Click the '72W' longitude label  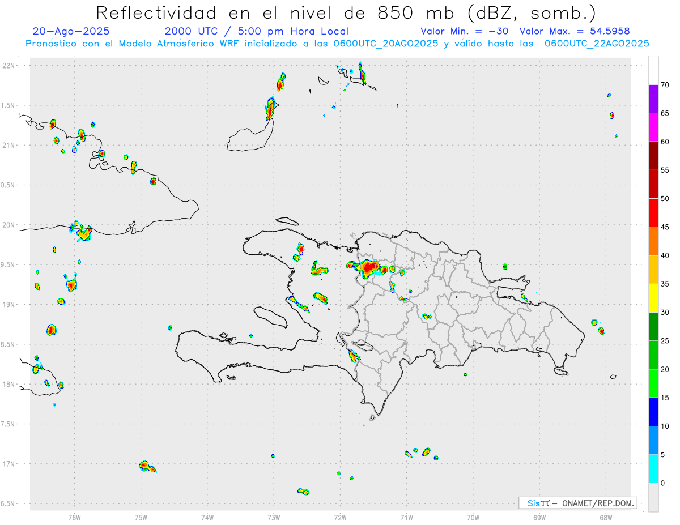pyautogui.click(x=340, y=518)
